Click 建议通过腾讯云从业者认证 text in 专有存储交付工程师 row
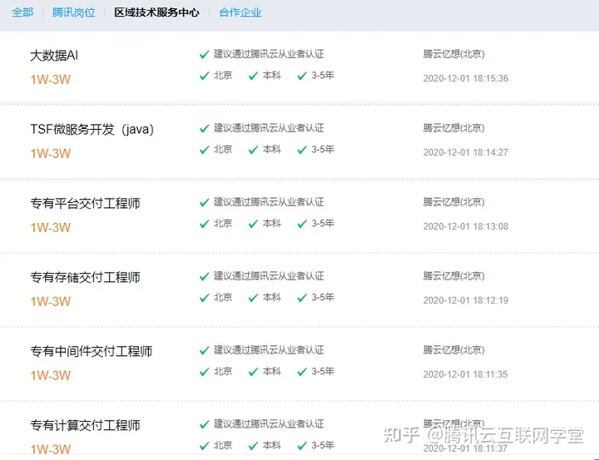 (269, 276)
